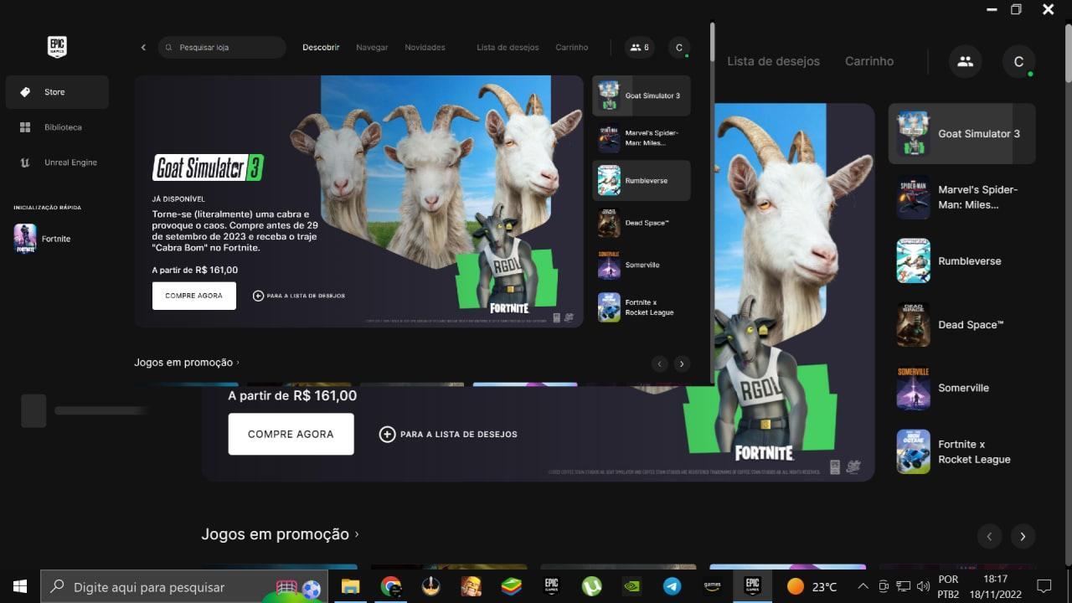
Task: Select small Somerville entry in carousel list
Action: 642,265
